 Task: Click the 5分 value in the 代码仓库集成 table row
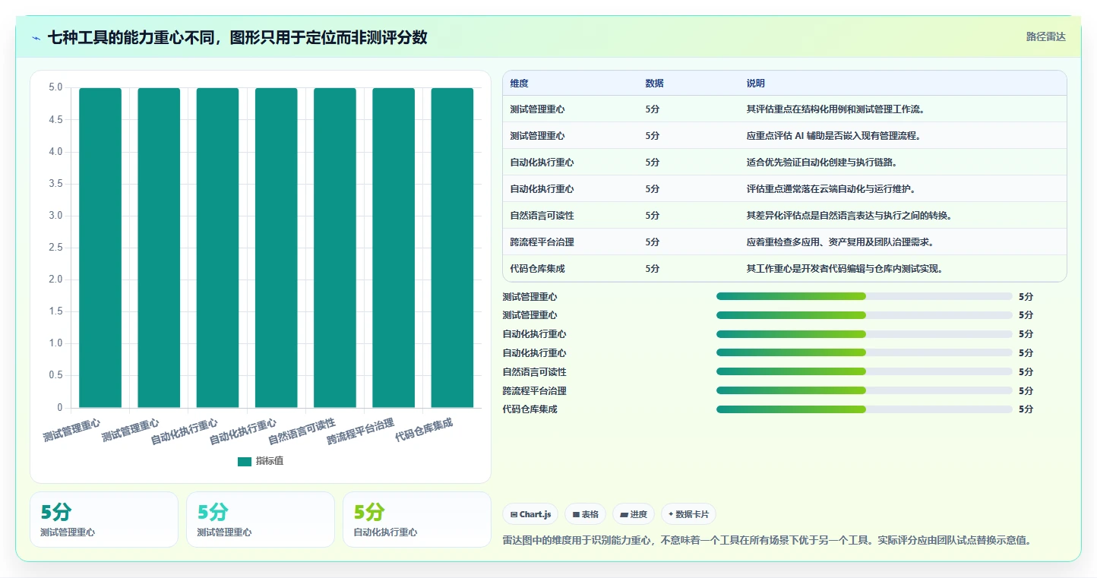pyautogui.click(x=653, y=269)
